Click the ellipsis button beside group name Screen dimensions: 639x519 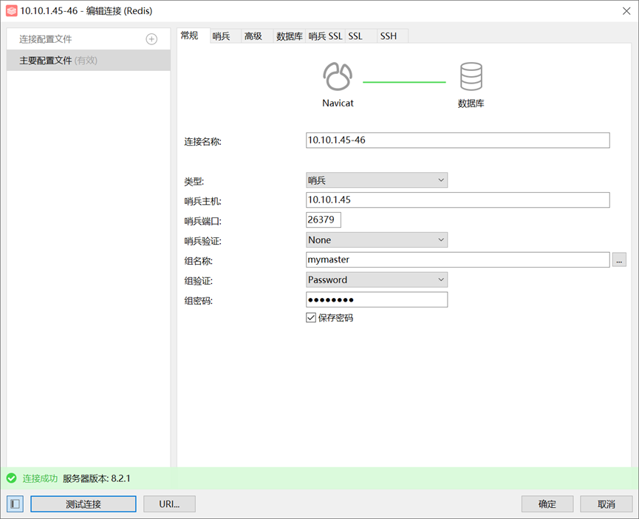click(x=619, y=259)
